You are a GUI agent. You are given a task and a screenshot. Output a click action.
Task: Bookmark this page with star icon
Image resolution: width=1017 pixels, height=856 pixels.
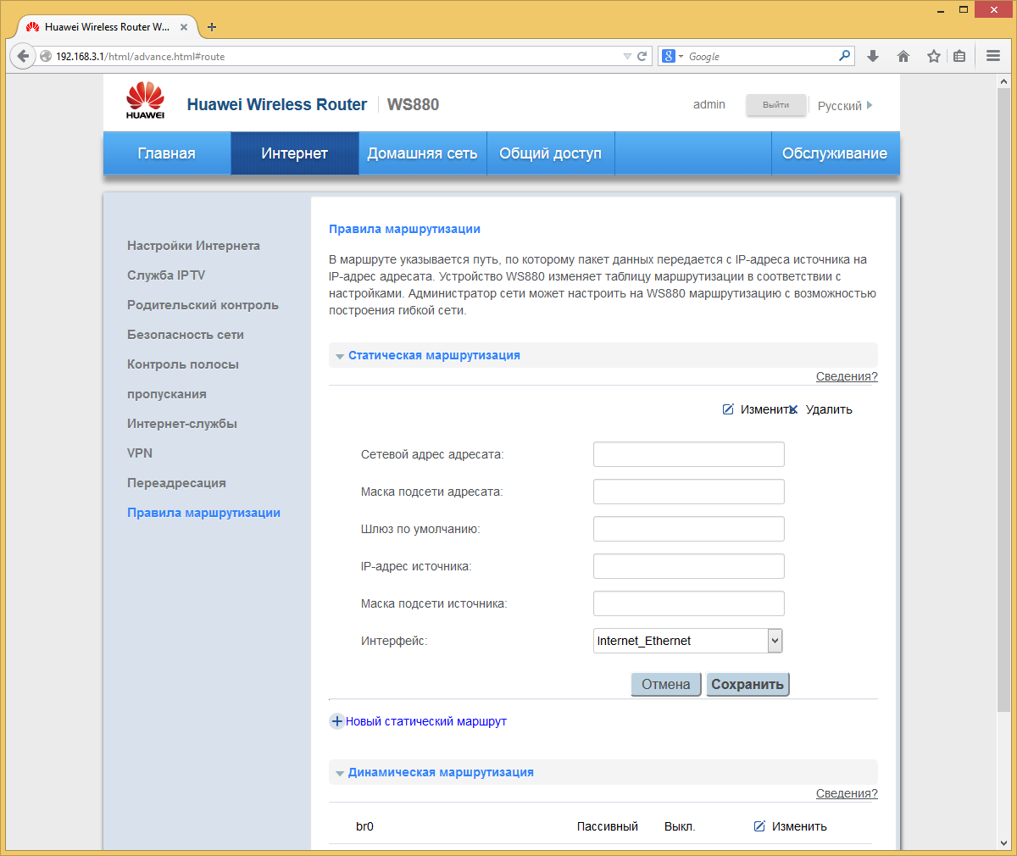pos(933,56)
